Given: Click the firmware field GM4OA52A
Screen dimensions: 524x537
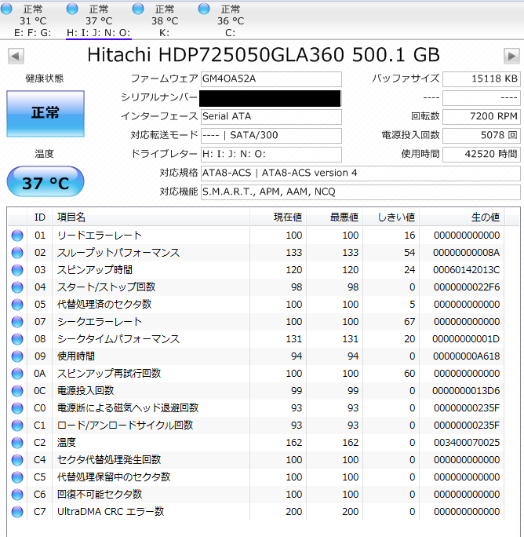Looking at the screenshot, I should 271,79.
